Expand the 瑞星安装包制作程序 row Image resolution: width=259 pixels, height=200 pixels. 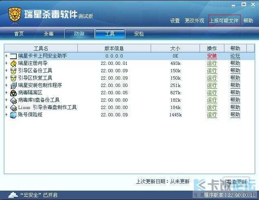[6, 85]
